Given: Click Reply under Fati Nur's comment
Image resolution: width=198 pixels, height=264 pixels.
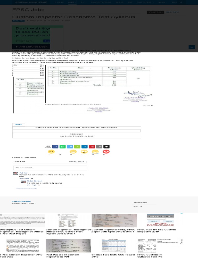Looking at the screenshot, I should coord(27,179).
